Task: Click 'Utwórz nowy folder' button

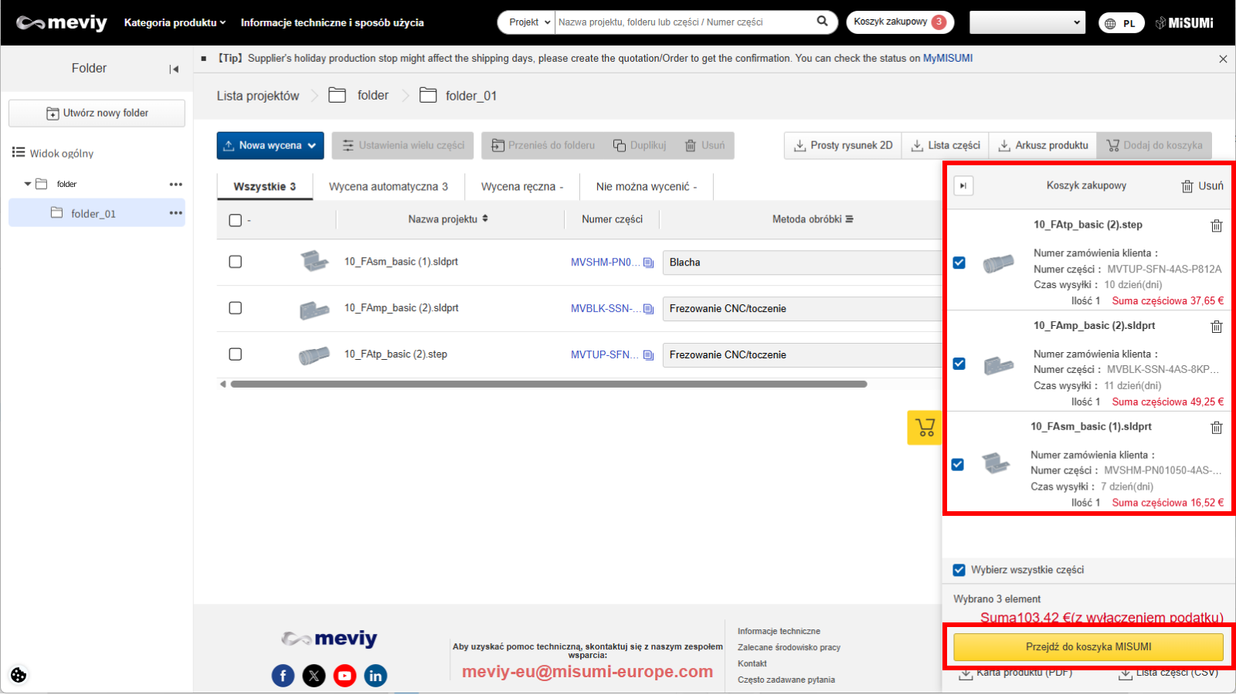Action: (97, 113)
